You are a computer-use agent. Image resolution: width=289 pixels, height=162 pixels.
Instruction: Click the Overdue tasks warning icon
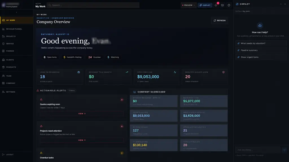click(x=41, y=153)
